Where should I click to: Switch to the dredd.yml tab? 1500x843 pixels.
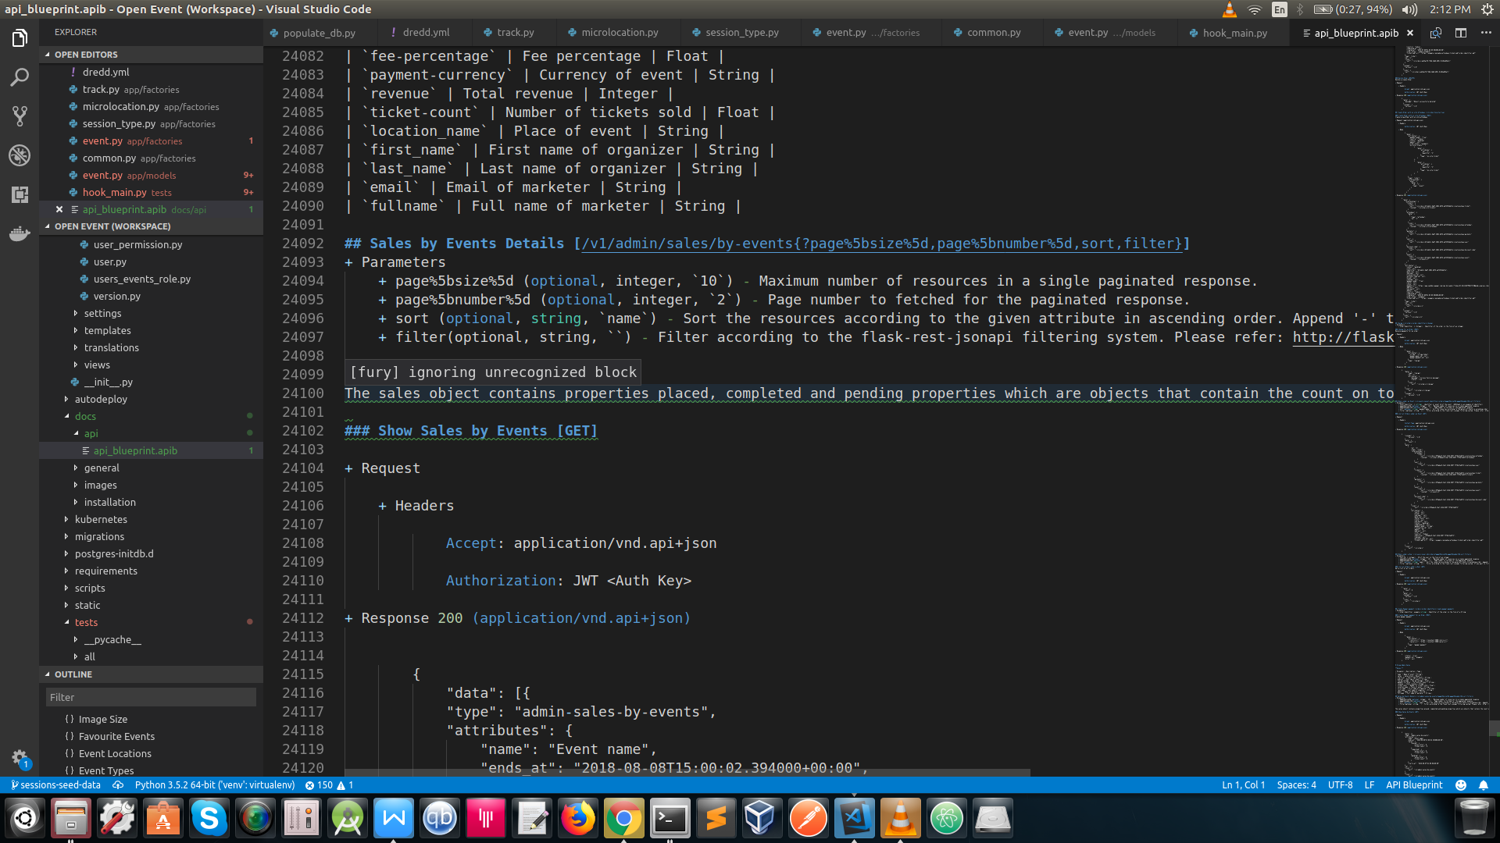(426, 33)
